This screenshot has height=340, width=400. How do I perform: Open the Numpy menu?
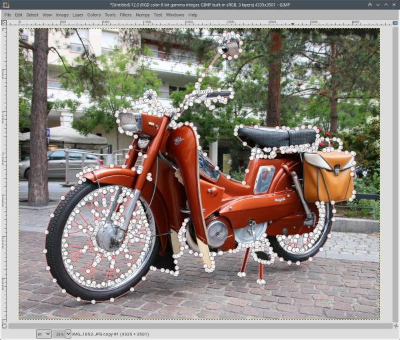tap(143, 15)
